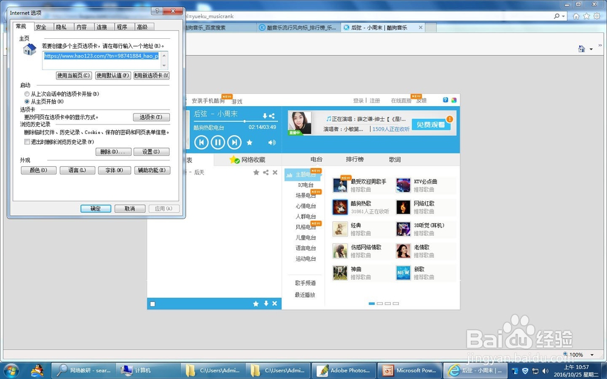Click Internet Options dialog help question button
Image resolution: width=607 pixels, height=379 pixels.
[157, 11]
